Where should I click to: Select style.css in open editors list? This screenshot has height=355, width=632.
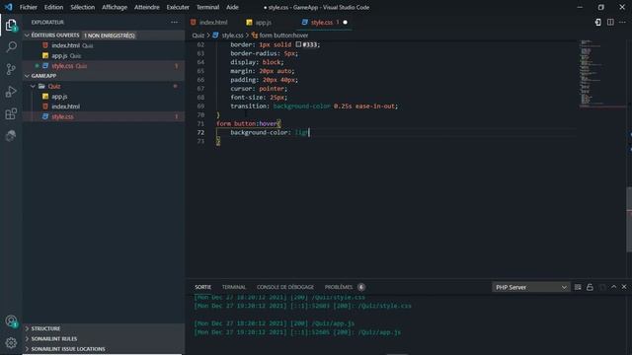pyautogui.click(x=103, y=66)
